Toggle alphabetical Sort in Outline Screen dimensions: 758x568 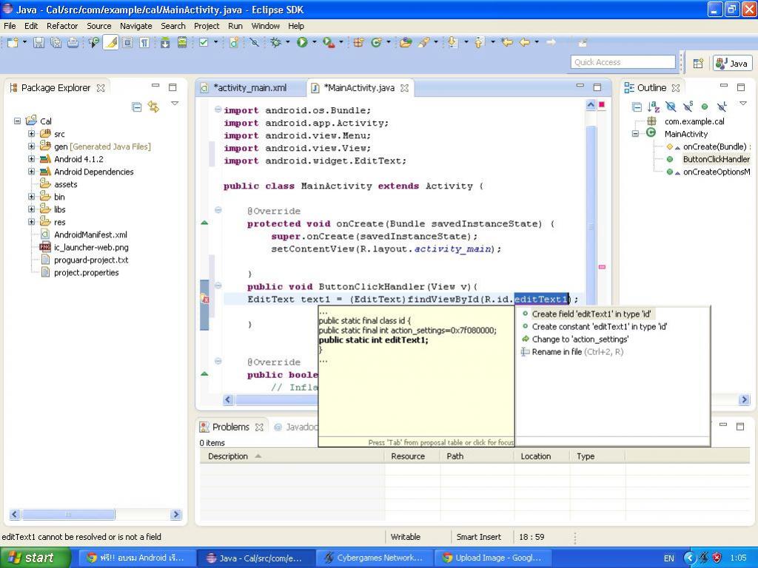(654, 106)
